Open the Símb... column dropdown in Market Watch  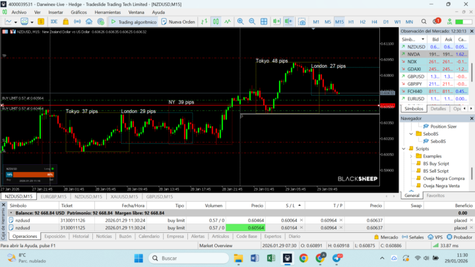(x=423, y=40)
